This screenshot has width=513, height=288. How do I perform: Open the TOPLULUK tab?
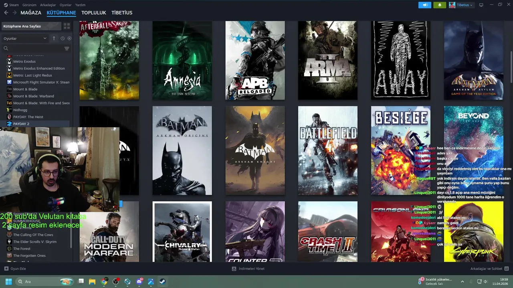click(x=94, y=13)
